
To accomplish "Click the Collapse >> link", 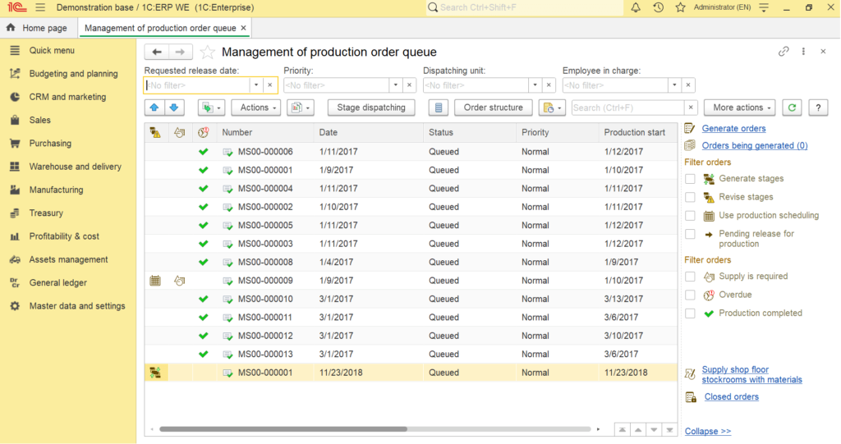I will tap(708, 432).
